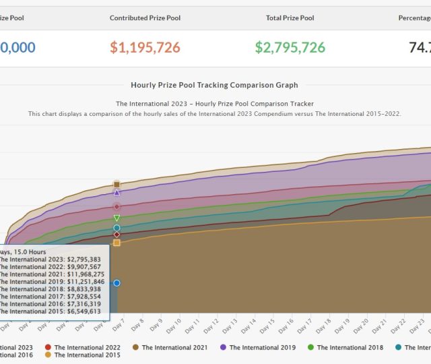Image resolution: width=431 pixels, height=364 pixels.
Task: Click the dark red diamond marker above orange square
Action: point(117,235)
